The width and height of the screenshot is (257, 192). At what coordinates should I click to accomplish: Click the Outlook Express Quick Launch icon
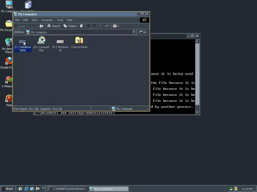[32, 189]
